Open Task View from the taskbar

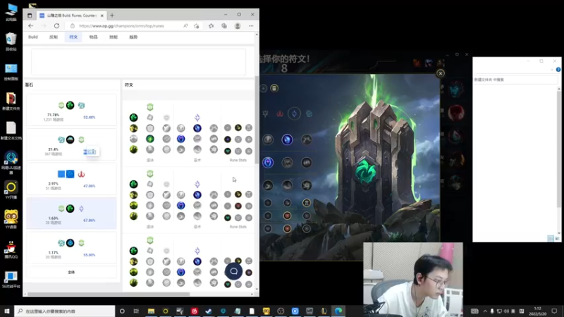tap(136, 311)
